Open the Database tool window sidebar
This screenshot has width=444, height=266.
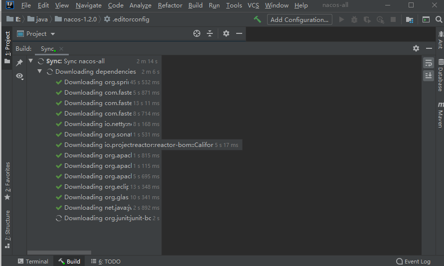pos(441,75)
